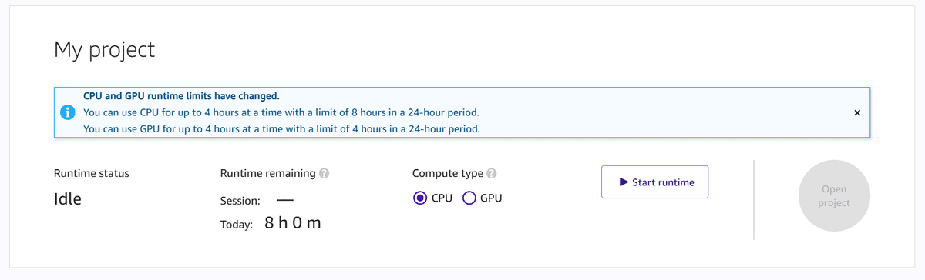Click the blue info icon in the banner
This screenshot has height=280, width=925.
click(68, 112)
